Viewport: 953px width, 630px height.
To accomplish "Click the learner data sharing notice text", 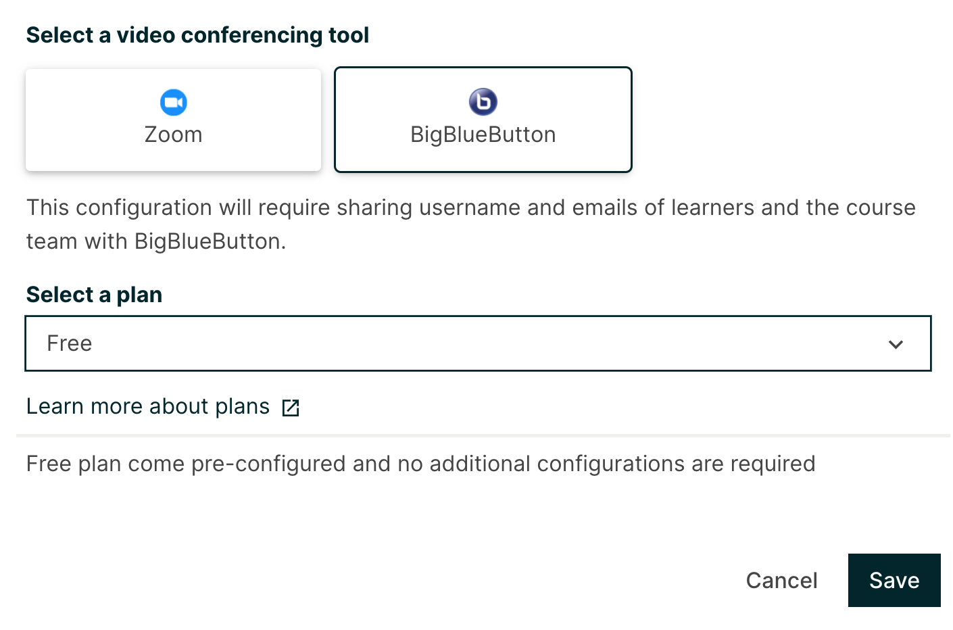I will [470, 208].
